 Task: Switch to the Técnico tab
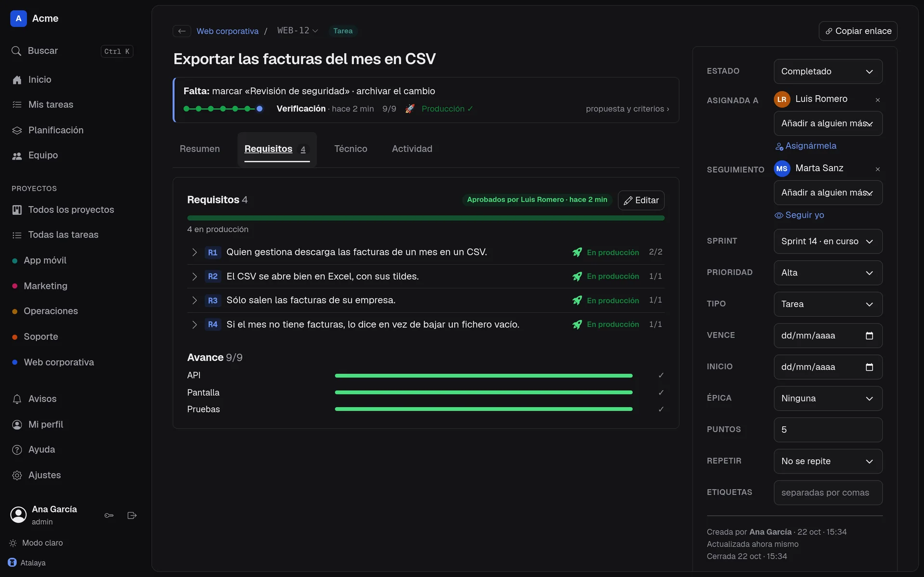[351, 149]
